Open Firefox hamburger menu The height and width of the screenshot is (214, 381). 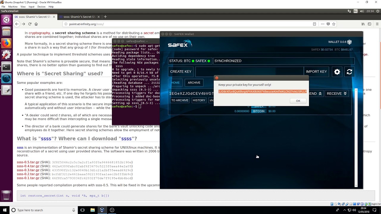377,24
